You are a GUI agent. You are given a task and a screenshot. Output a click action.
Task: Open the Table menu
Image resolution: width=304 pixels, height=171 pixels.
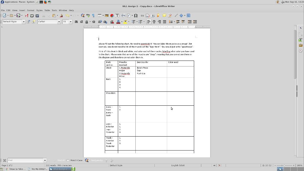[x=47, y=10]
